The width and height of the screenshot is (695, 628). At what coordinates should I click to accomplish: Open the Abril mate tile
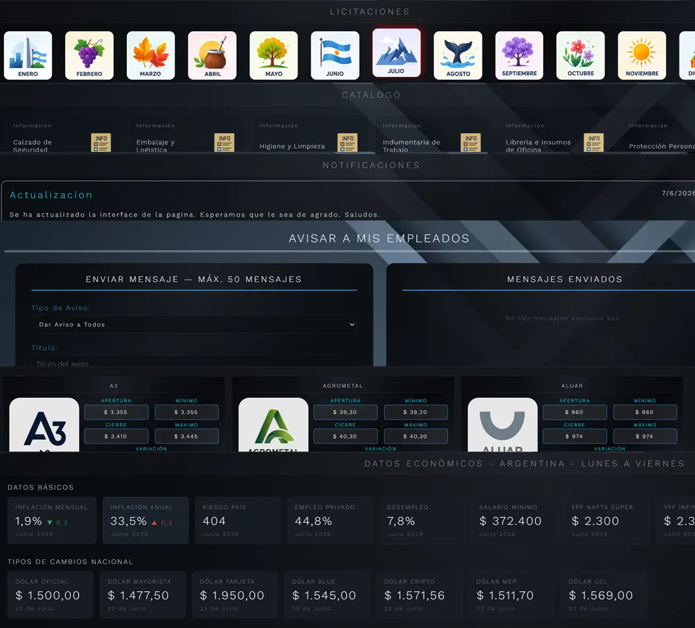(212, 55)
